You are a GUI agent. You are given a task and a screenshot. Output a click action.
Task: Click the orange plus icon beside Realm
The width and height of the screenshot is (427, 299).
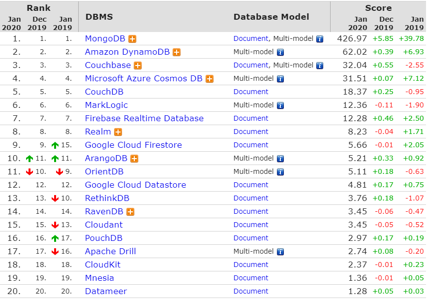tap(118, 132)
